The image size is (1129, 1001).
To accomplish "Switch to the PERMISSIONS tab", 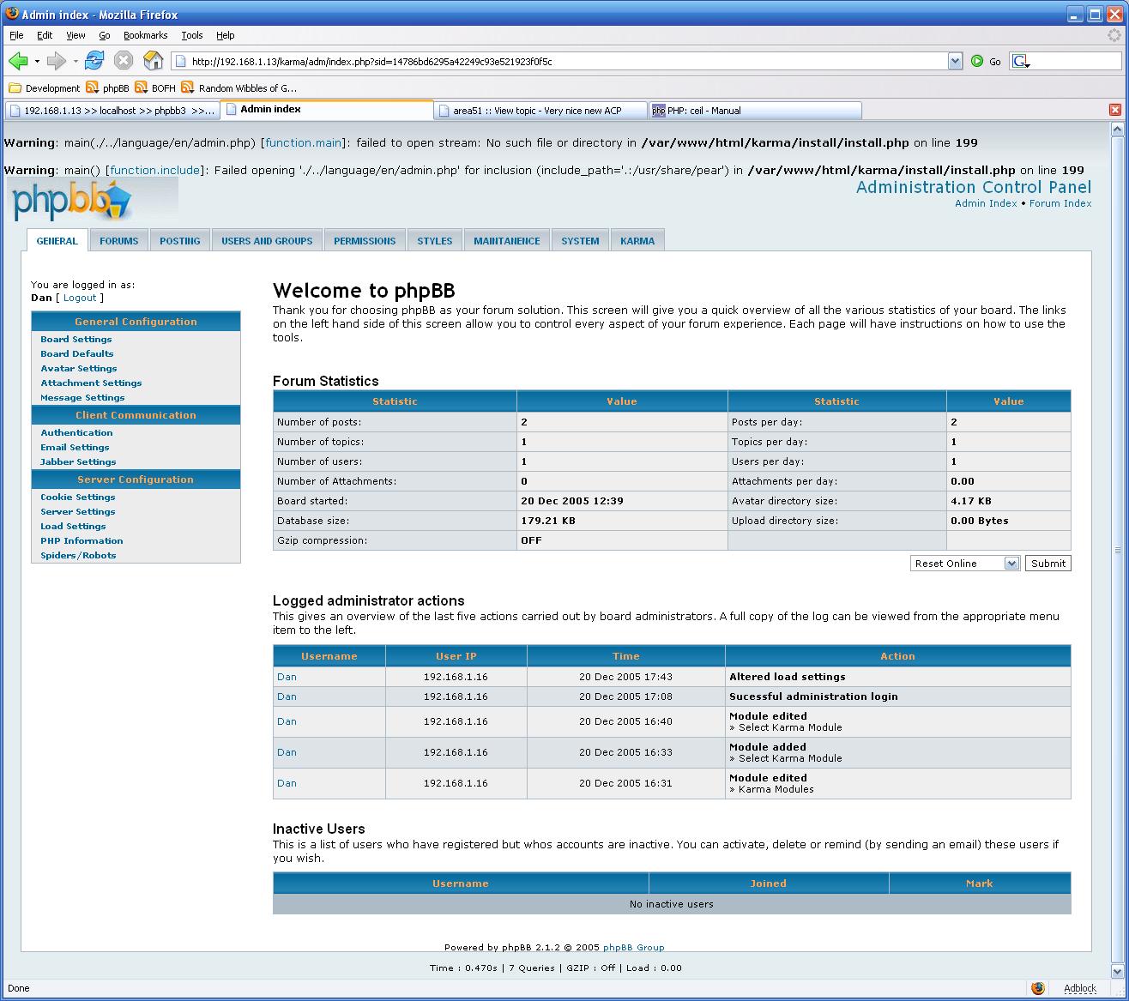I will tap(364, 240).
